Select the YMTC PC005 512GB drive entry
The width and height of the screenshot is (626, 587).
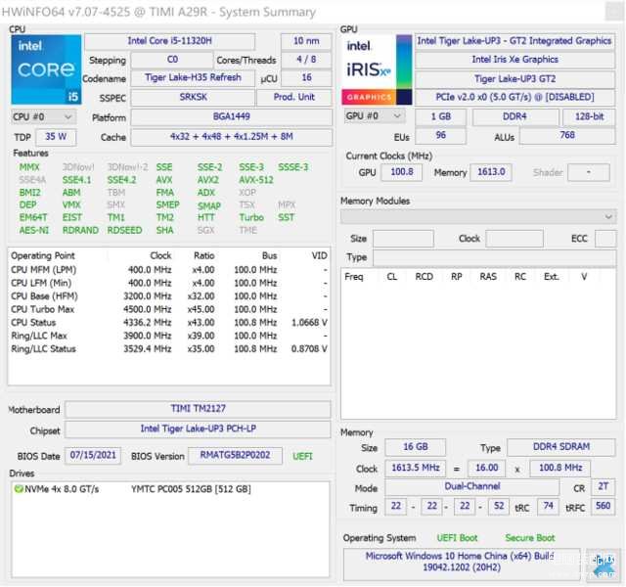coord(191,489)
